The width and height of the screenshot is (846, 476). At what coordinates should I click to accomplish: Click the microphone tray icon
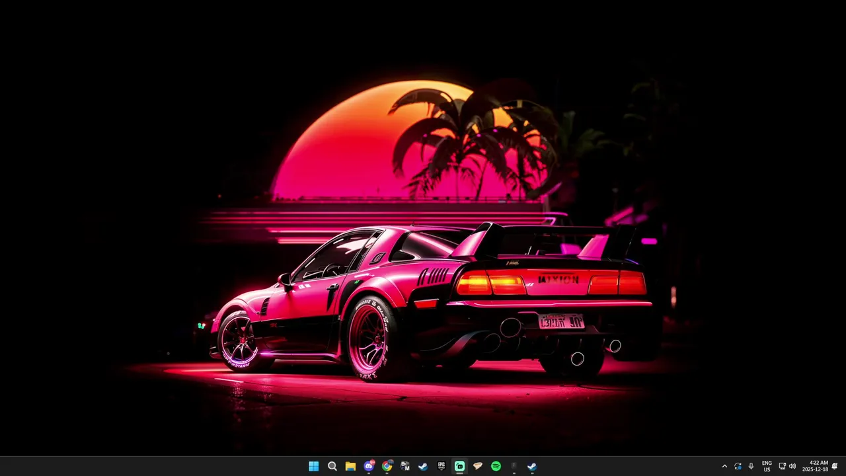point(751,466)
